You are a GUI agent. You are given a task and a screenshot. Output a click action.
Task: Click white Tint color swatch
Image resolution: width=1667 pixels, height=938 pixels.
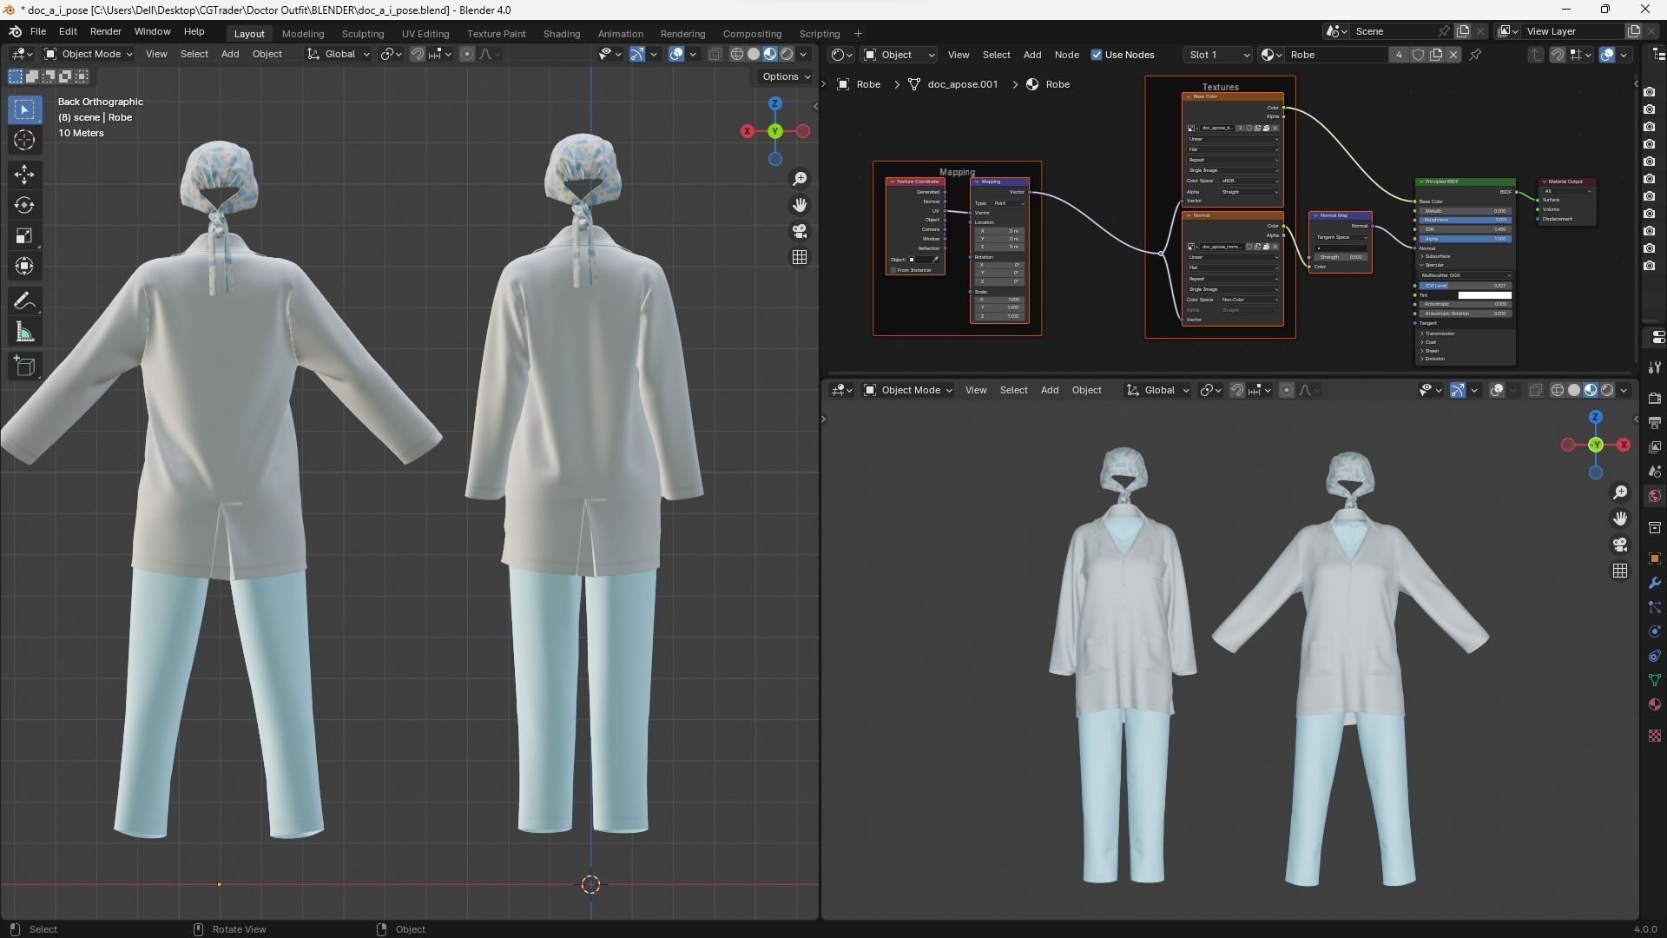(x=1485, y=295)
